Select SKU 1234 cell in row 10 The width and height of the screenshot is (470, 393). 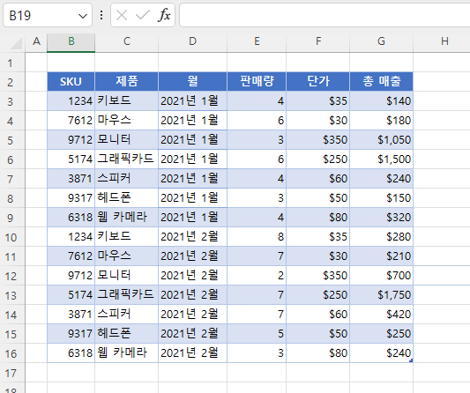[x=71, y=237]
